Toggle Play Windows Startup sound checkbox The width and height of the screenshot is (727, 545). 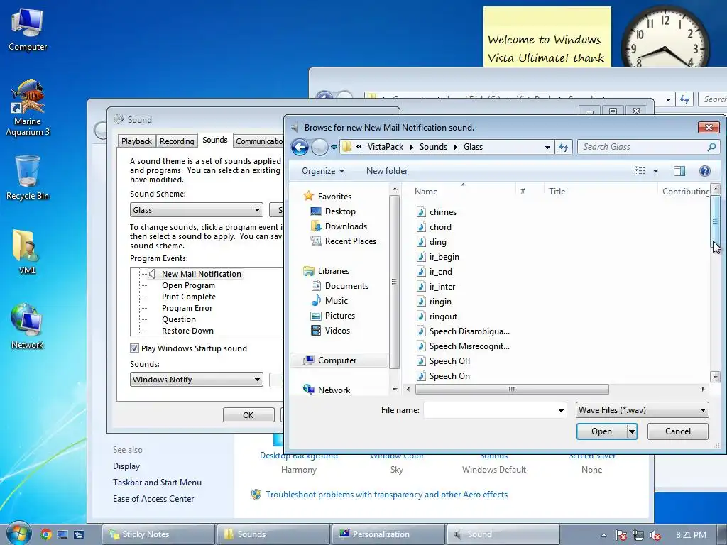(x=134, y=348)
